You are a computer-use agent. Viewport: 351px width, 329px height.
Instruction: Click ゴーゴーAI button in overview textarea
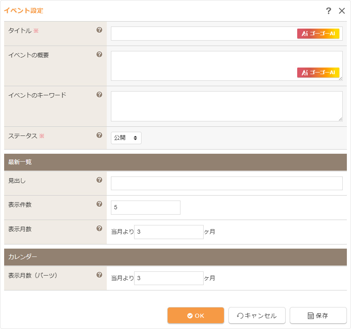pyautogui.click(x=318, y=73)
